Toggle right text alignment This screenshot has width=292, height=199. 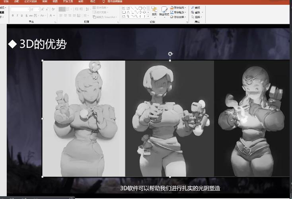[70, 16]
